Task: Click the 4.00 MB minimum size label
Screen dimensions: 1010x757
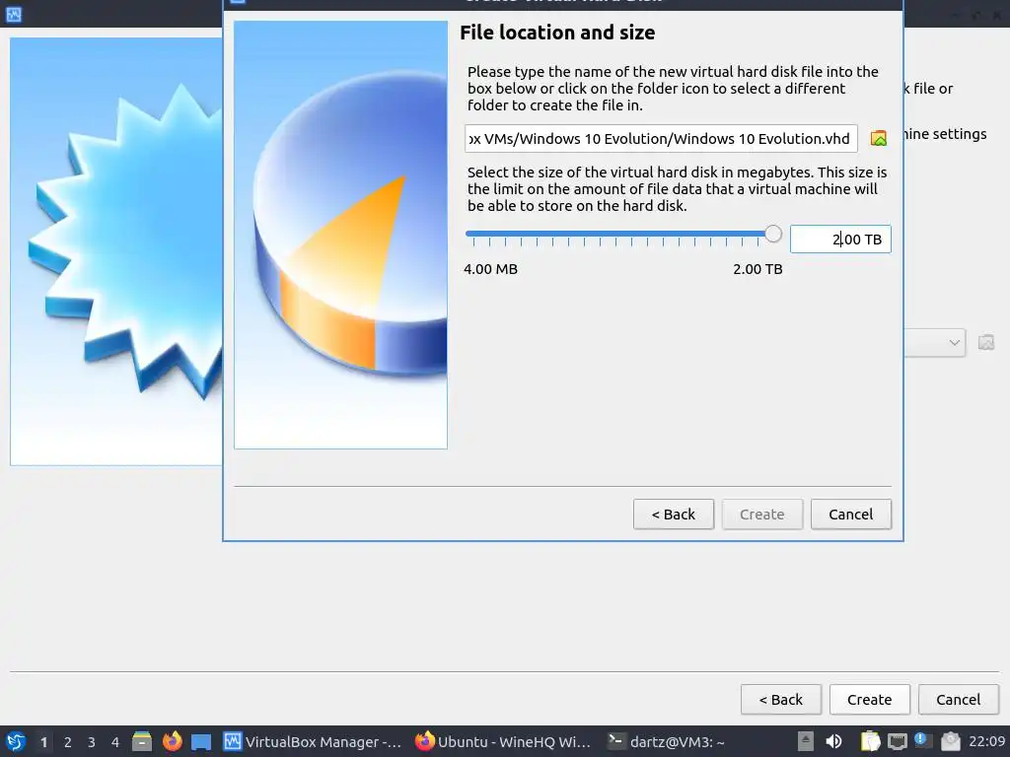Action: coord(491,269)
